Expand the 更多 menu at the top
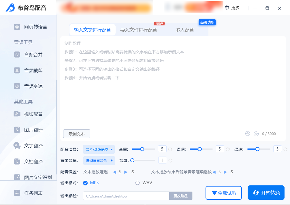The image size is (290, 205). click(232, 8)
